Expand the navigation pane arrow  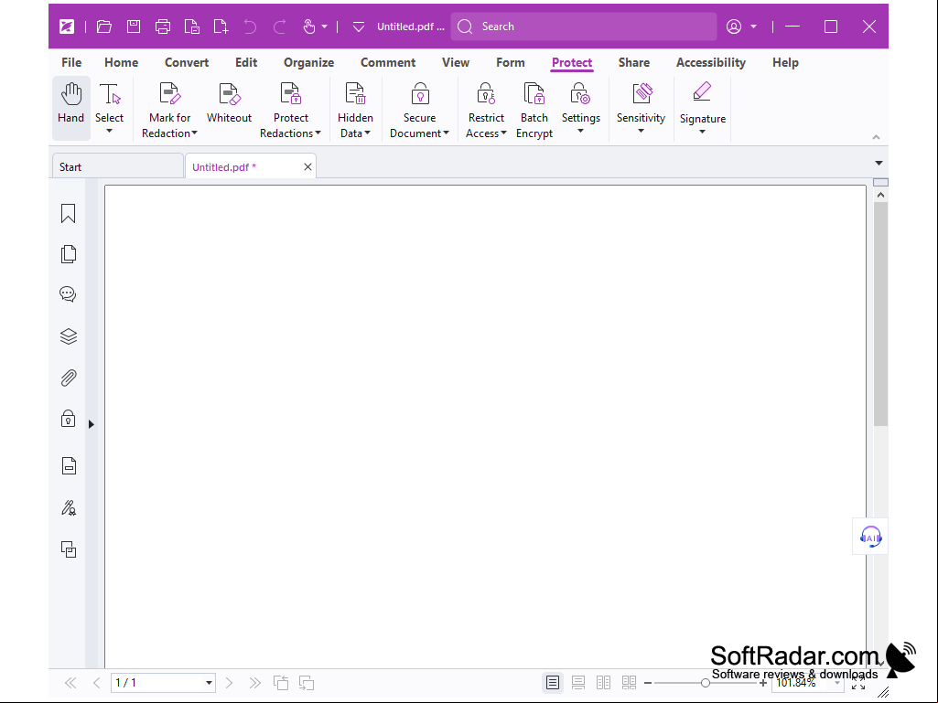[91, 424]
